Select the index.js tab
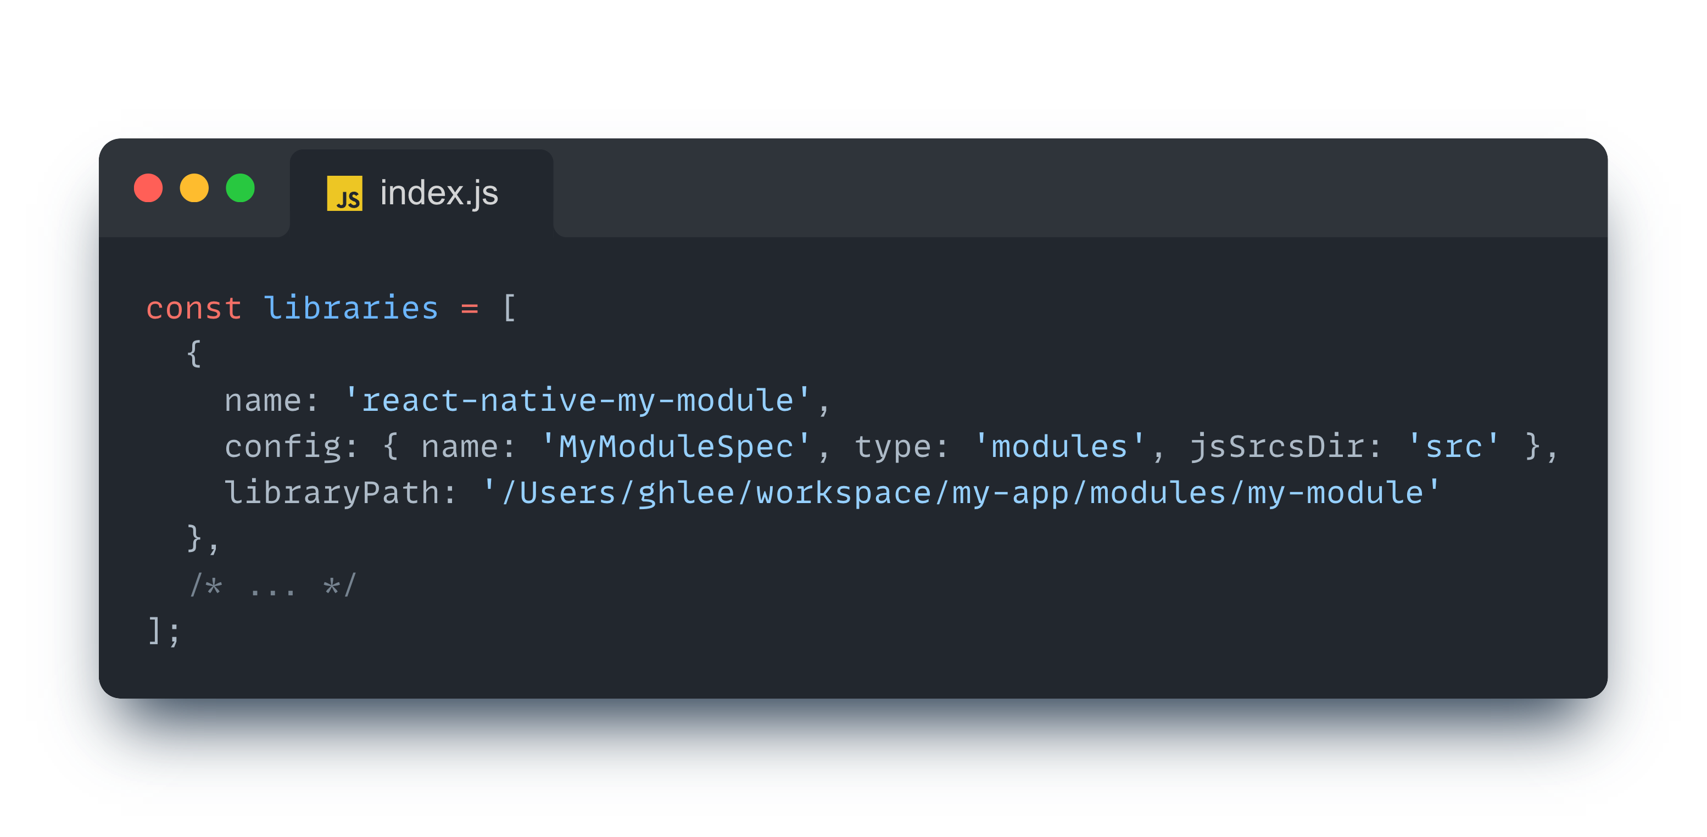This screenshot has width=1707, height=837. (439, 193)
